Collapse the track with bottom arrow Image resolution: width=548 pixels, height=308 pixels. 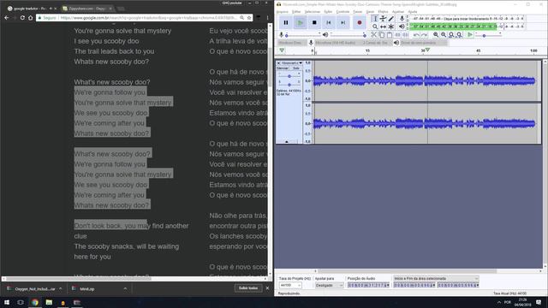287,141
